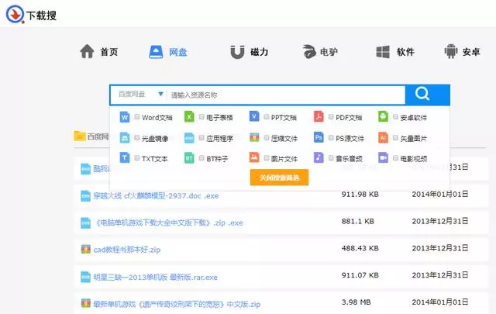This screenshot has height=314, width=496.
Task: Check the TXT文本 checkbox
Action: [x=137, y=158]
